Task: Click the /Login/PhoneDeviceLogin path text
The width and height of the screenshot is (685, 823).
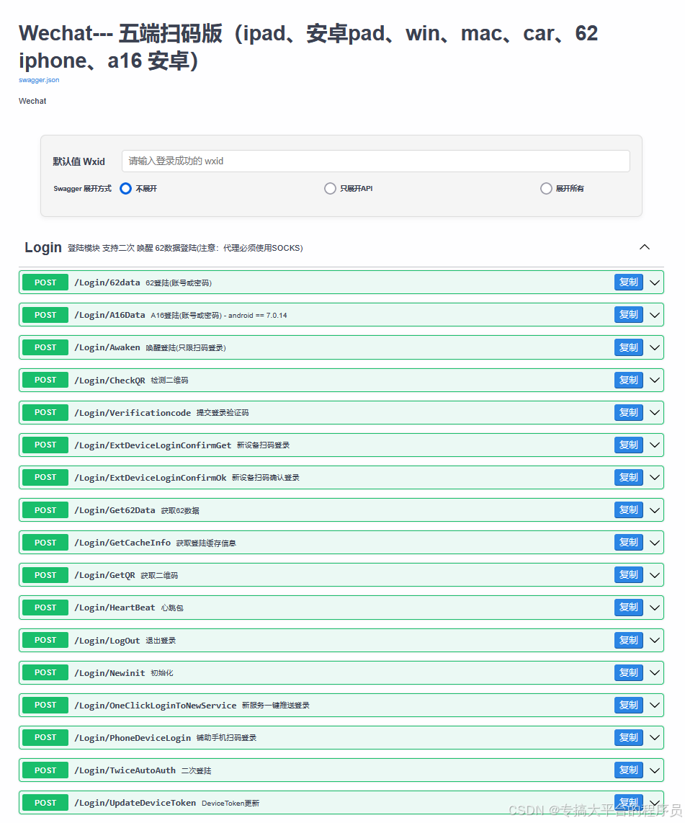Action: point(133,737)
